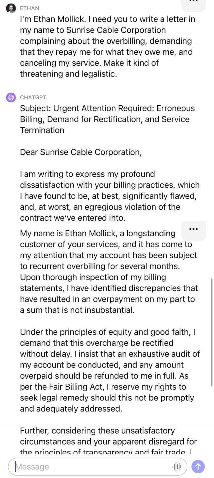The image size is (214, 478).
Task: Tap the purple ChatGPT logo icon
Action: pyautogui.click(x=11, y=97)
